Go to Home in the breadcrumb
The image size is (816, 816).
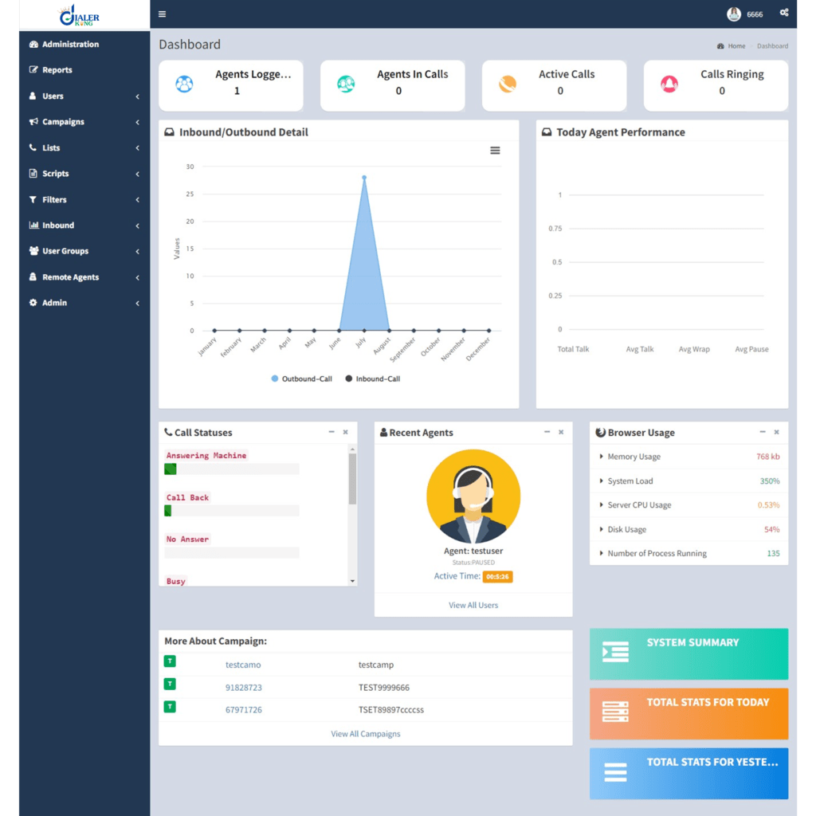pyautogui.click(x=736, y=45)
